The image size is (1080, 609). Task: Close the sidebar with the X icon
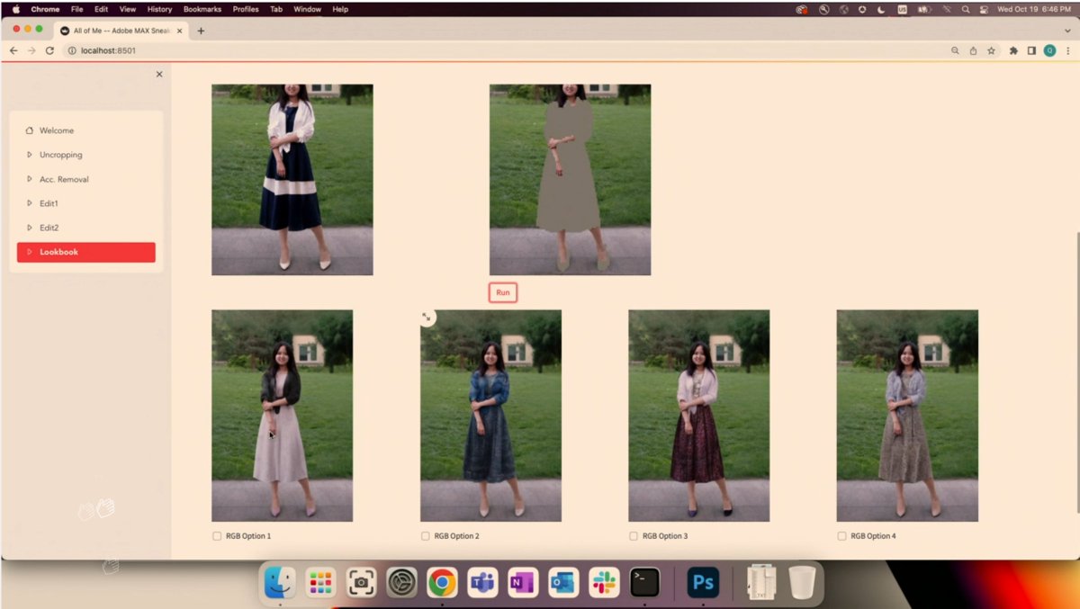click(x=159, y=75)
